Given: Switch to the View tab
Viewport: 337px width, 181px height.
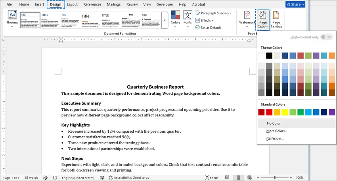Looking at the screenshot, I should [147, 4].
